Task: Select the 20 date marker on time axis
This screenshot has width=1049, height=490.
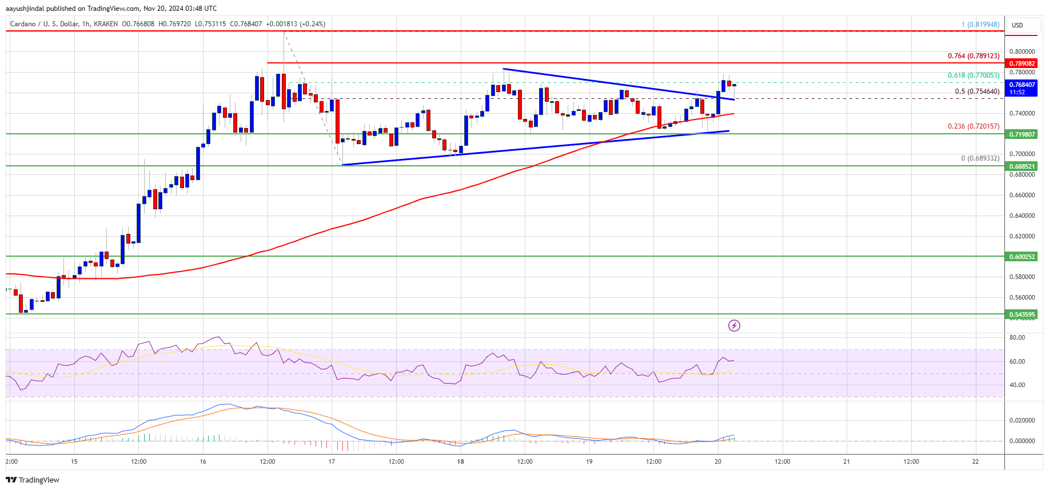Action: pos(718,461)
